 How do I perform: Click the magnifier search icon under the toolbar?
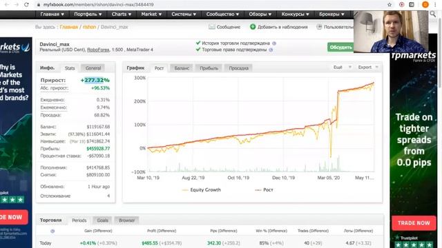(x=433, y=14)
